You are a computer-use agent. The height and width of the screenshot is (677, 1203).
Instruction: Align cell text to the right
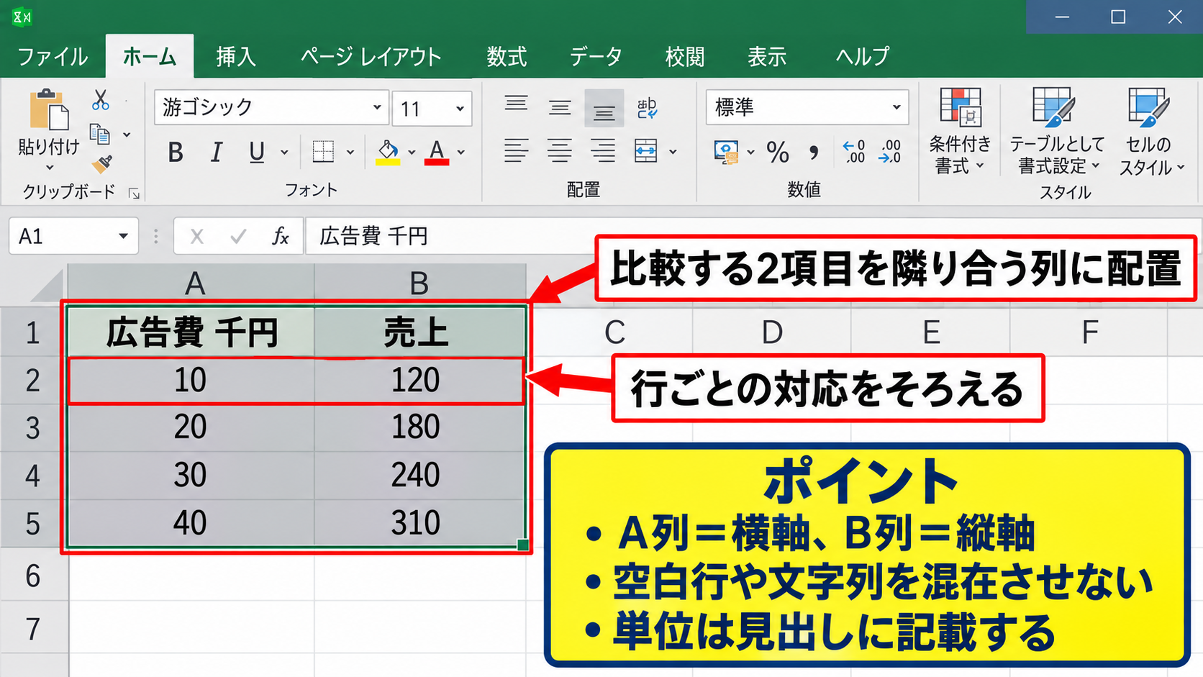(x=603, y=151)
